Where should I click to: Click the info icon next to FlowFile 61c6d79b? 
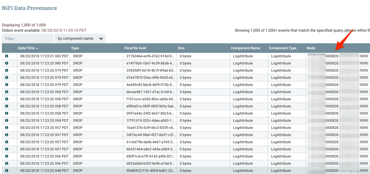(x=7, y=142)
